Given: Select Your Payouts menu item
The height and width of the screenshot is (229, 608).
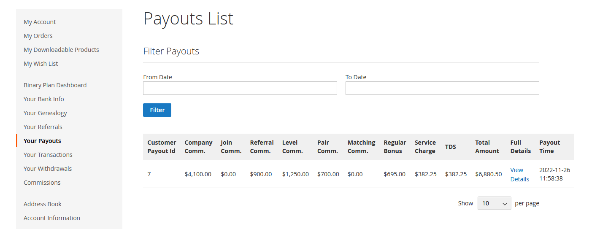Looking at the screenshot, I should coord(42,141).
